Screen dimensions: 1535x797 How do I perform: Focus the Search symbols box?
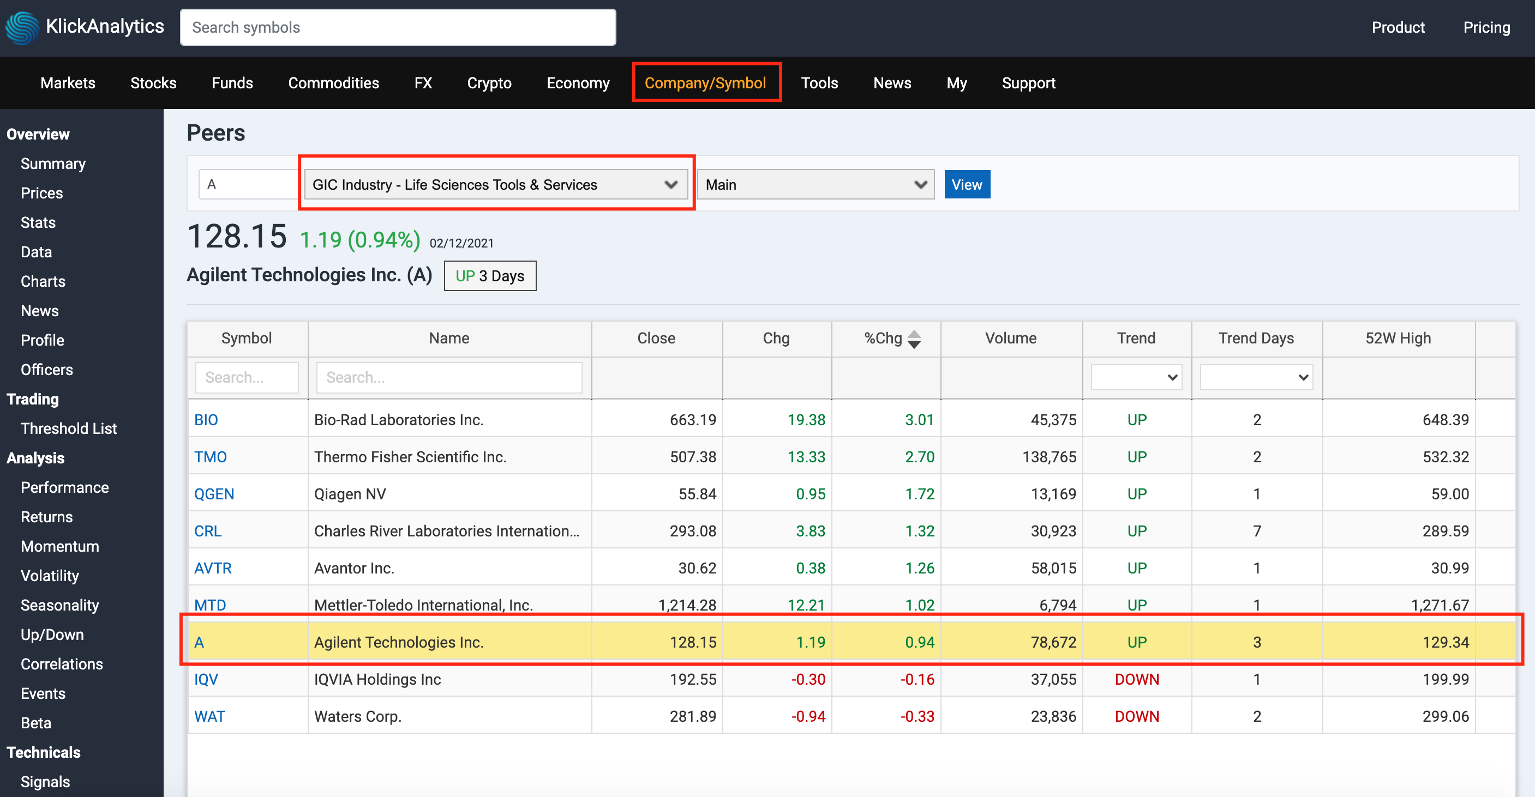(398, 27)
